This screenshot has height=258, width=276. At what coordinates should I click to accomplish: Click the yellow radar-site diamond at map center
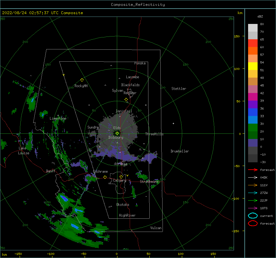(x=117, y=133)
